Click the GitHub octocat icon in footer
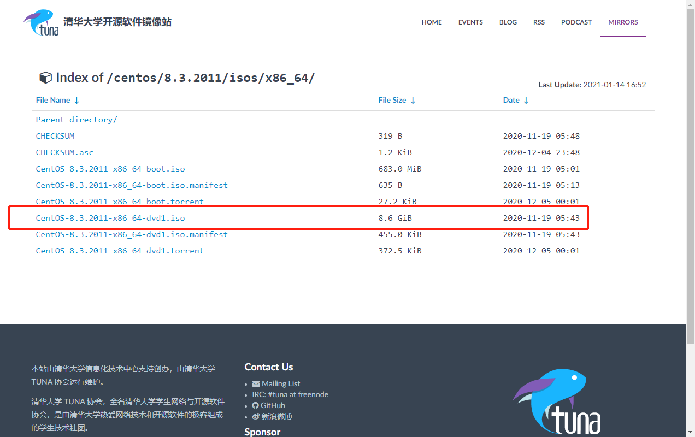 pos(255,405)
